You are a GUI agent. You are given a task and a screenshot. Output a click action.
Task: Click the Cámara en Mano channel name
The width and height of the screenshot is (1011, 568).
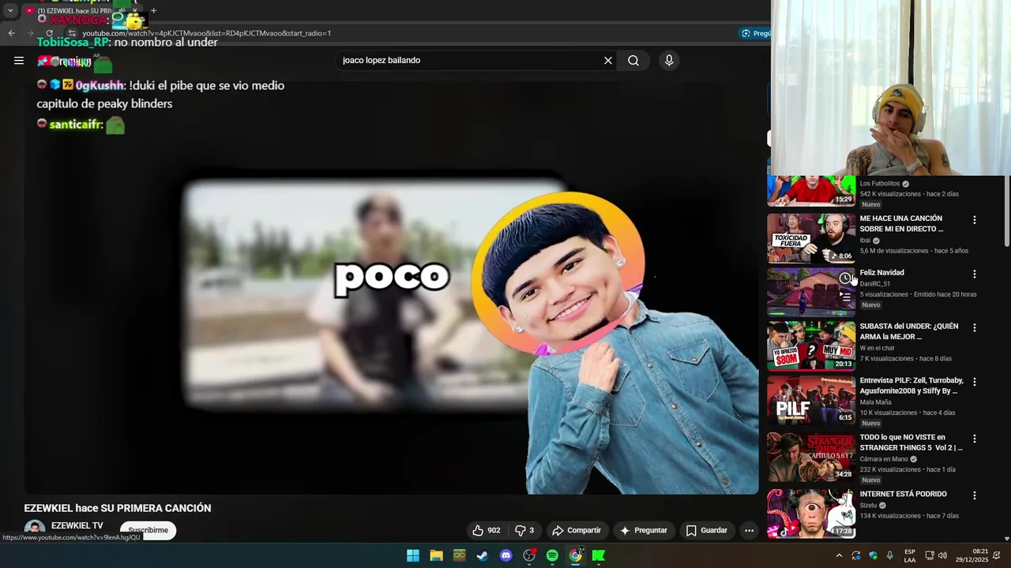pyautogui.click(x=884, y=459)
